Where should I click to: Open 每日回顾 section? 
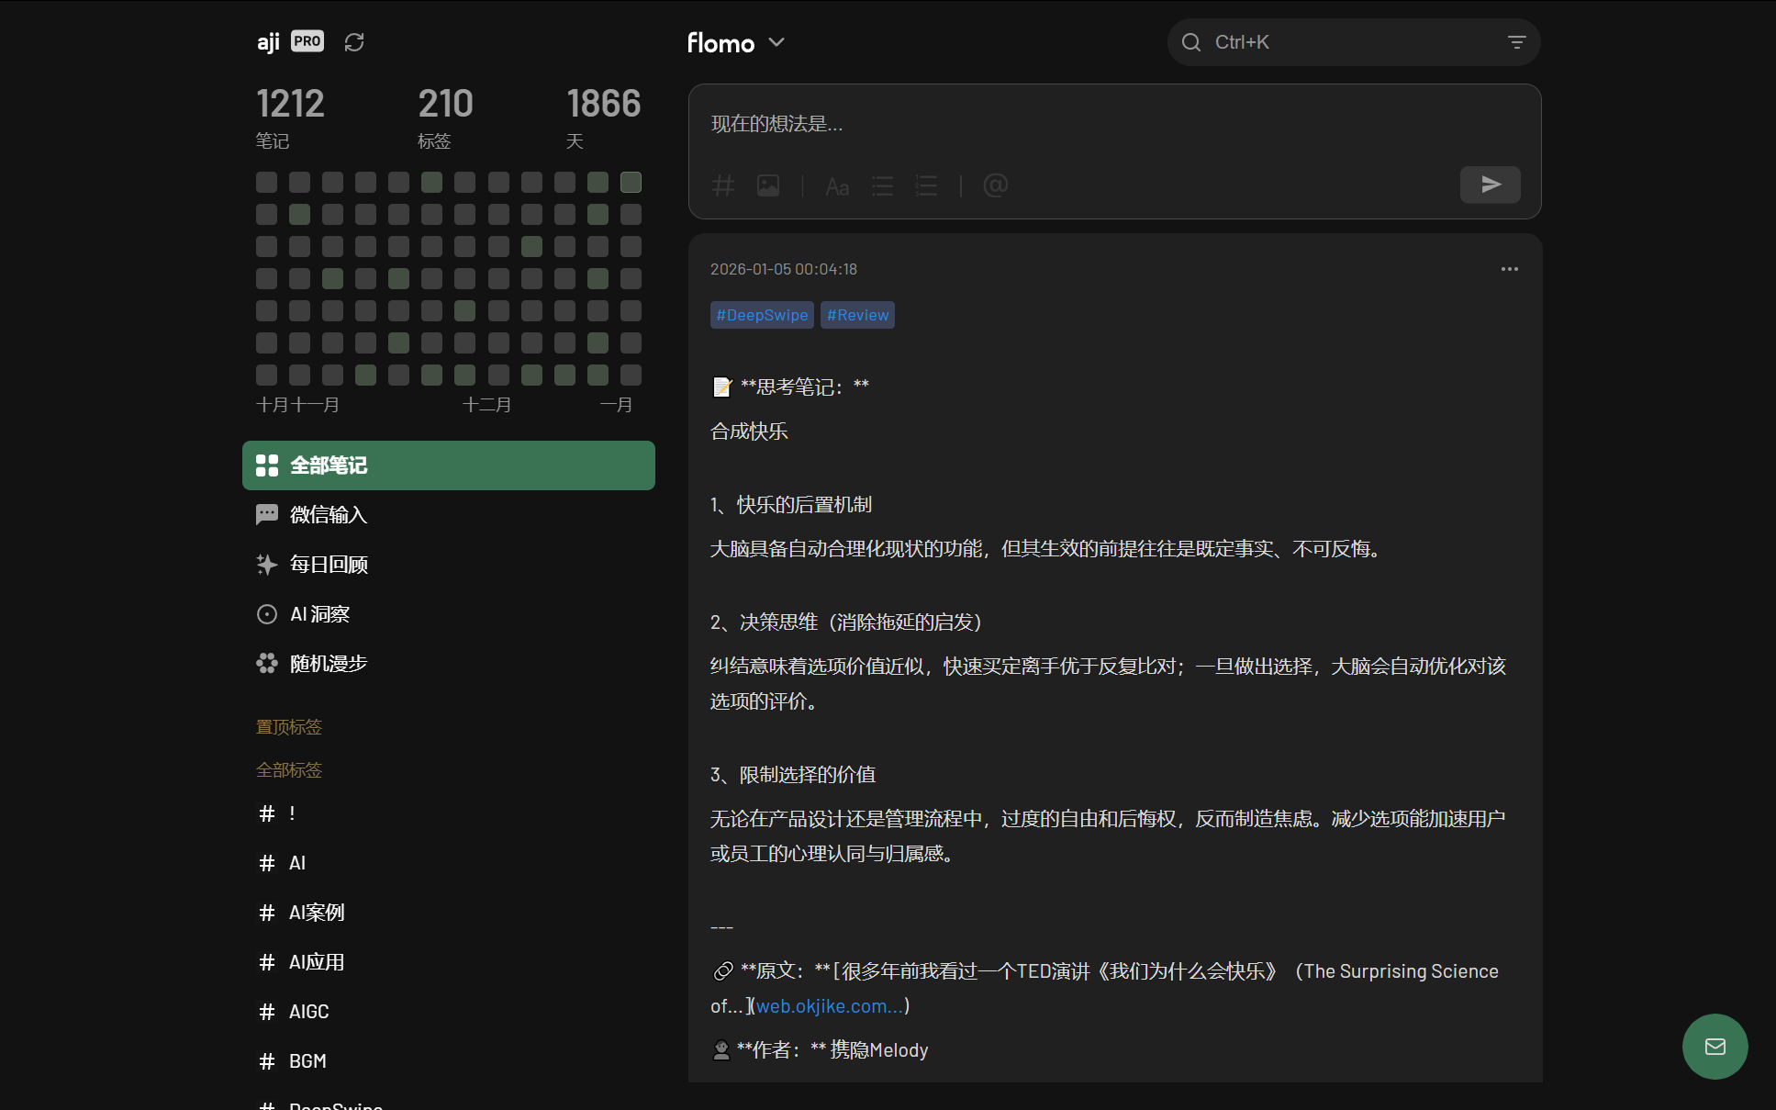[x=329, y=565]
